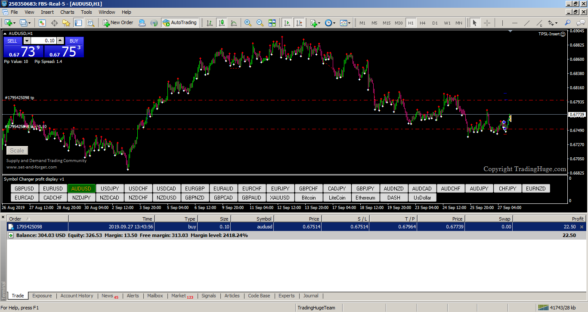The width and height of the screenshot is (588, 312).
Task: Switch to M15 timeframe
Action: point(387,23)
